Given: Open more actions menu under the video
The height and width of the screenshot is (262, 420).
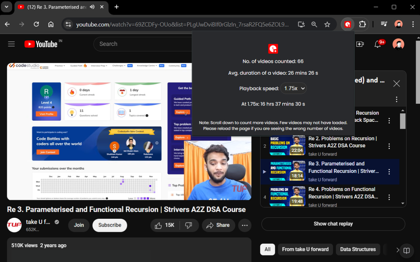Looking at the screenshot, I should coord(245,225).
